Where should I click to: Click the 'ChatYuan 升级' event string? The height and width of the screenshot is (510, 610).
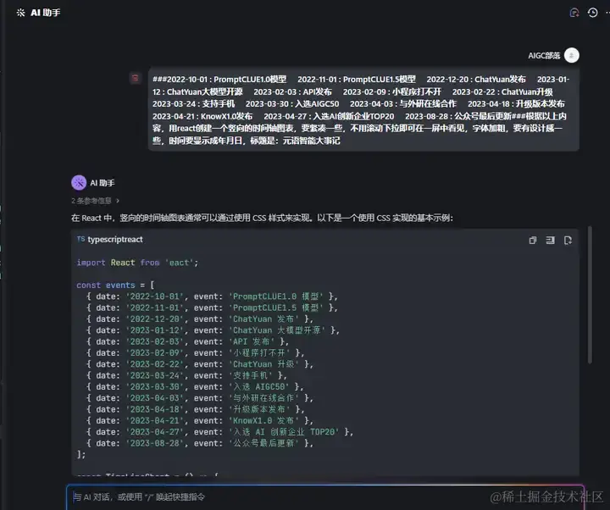(x=263, y=364)
